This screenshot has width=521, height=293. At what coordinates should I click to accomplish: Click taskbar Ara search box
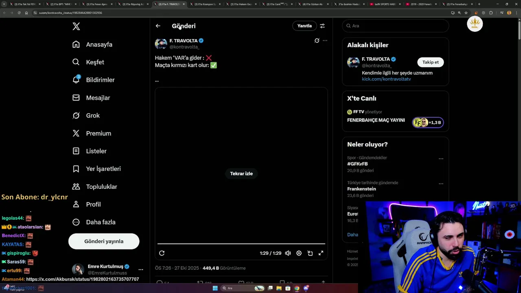tap(243, 288)
